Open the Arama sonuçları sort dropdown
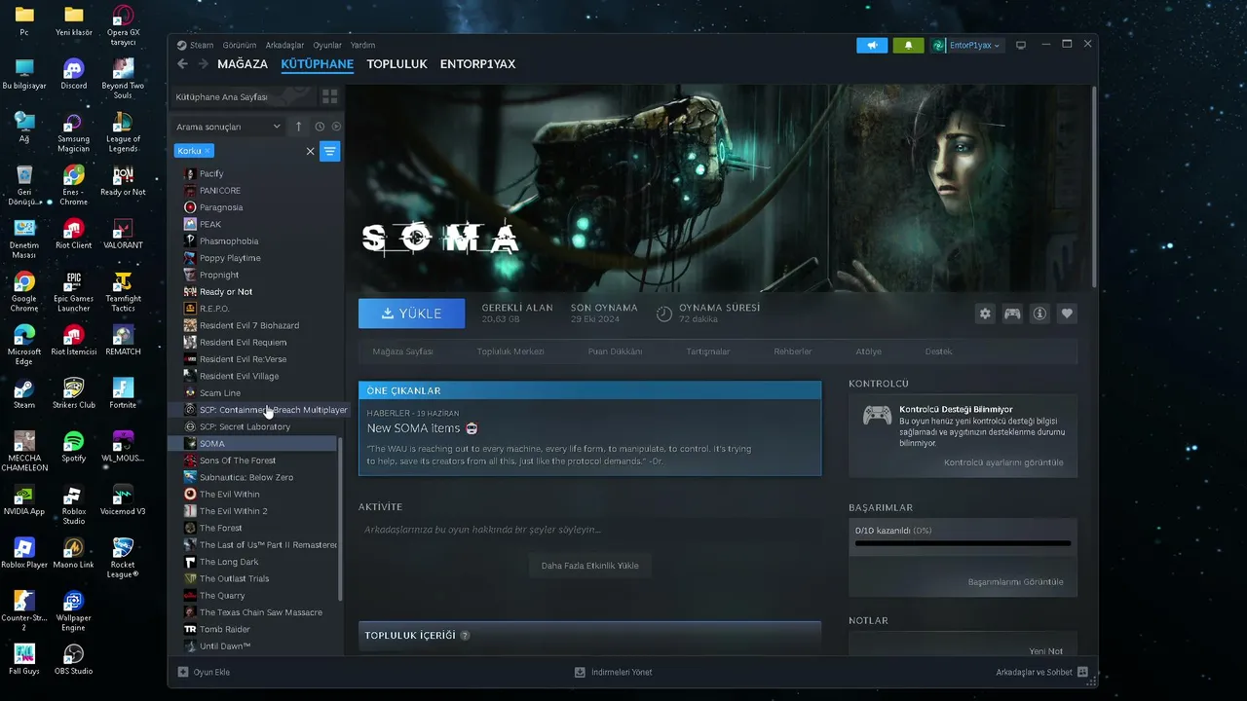 tap(229, 127)
